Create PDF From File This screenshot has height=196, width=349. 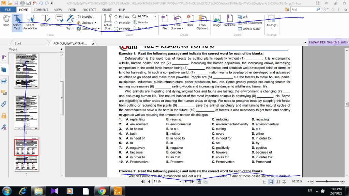165,22
